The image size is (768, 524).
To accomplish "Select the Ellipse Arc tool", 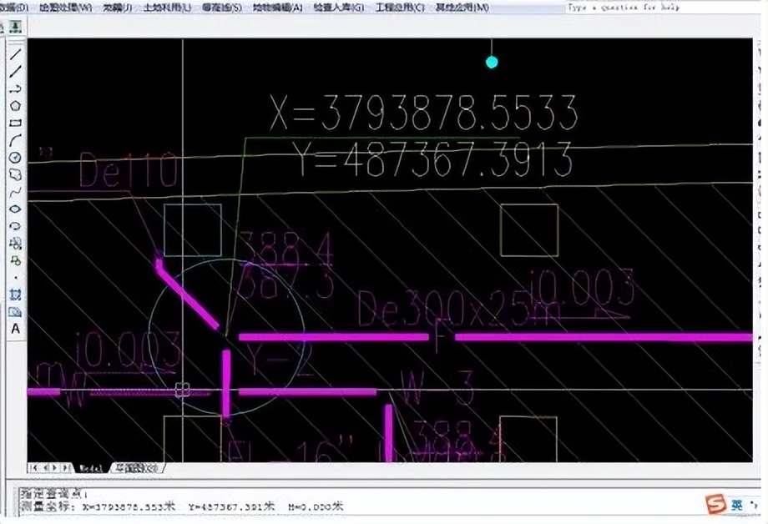I will [15, 226].
